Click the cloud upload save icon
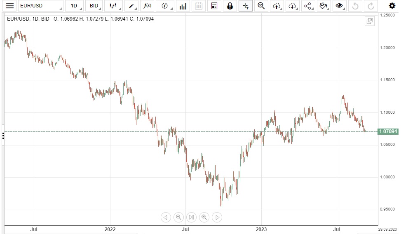Screen dimensions: 401x234 pos(277,6)
